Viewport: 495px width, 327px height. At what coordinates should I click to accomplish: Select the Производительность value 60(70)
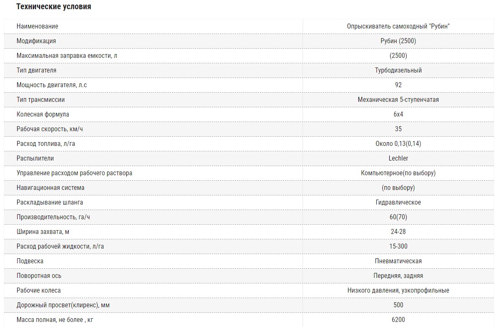click(x=398, y=217)
